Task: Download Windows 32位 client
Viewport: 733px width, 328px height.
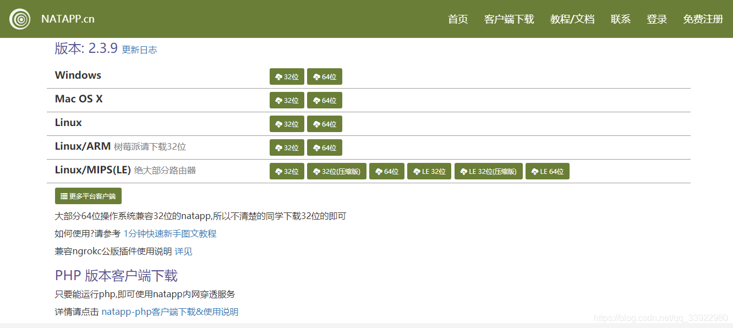Action: tap(287, 76)
